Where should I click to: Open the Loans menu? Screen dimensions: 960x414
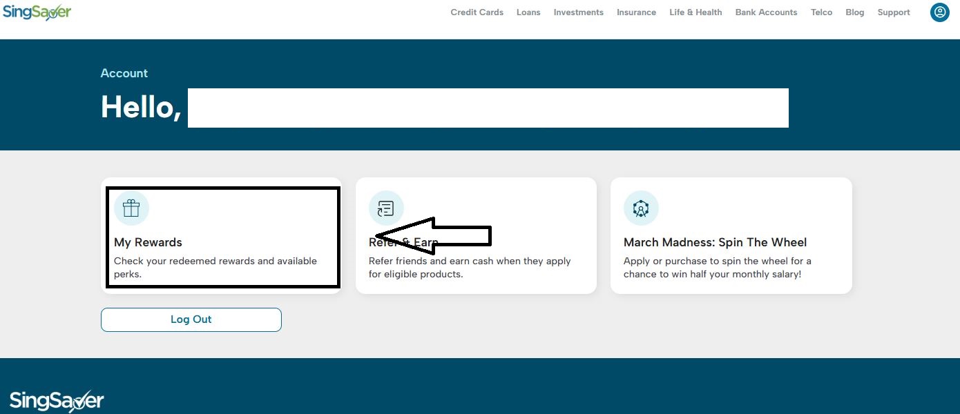pyautogui.click(x=528, y=12)
